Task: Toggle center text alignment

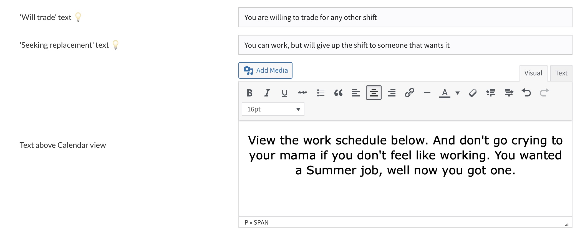Action: coord(374,93)
